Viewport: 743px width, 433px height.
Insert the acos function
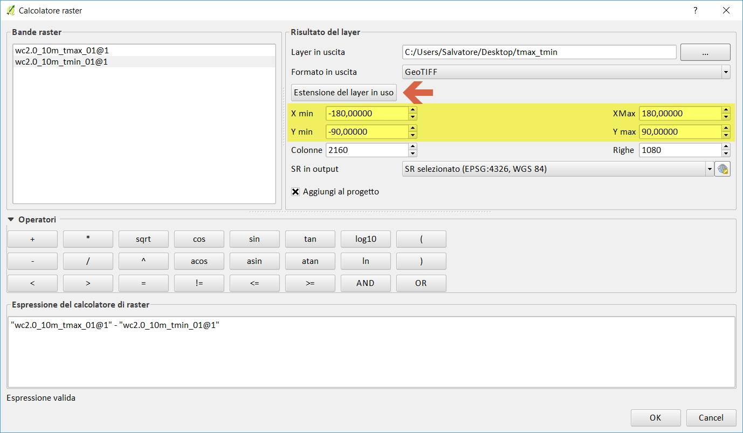coord(199,261)
